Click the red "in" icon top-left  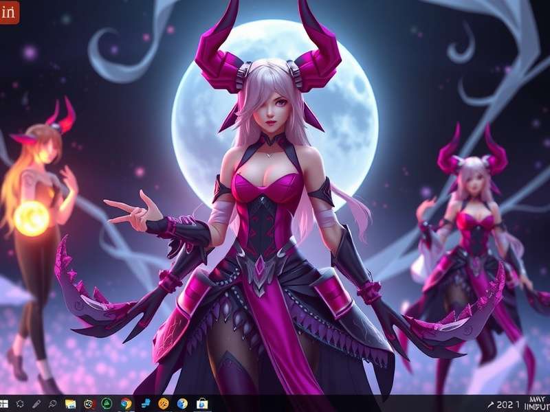click(10, 12)
